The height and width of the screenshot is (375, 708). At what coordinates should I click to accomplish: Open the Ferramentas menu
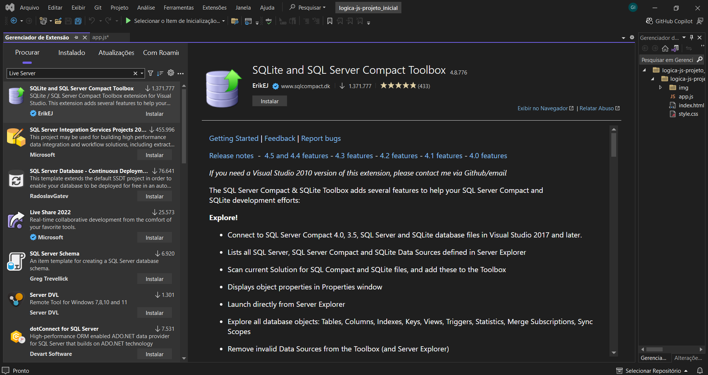[x=179, y=7]
